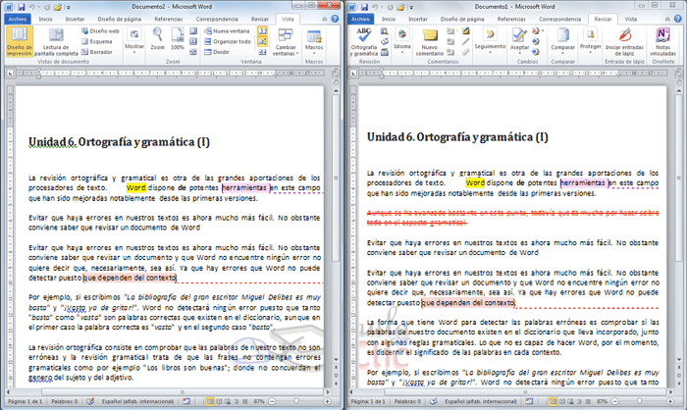
Task: Expand Cambiar ventanas dropdown
Action: (286, 41)
